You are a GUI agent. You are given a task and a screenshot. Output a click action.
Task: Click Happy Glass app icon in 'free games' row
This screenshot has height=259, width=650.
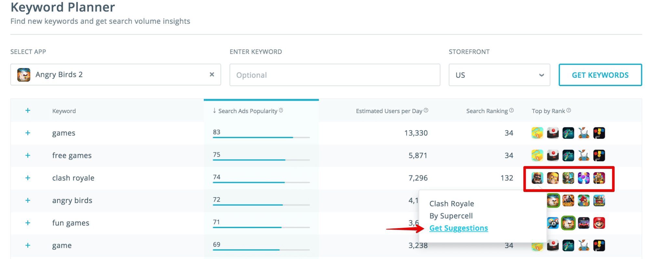584,155
